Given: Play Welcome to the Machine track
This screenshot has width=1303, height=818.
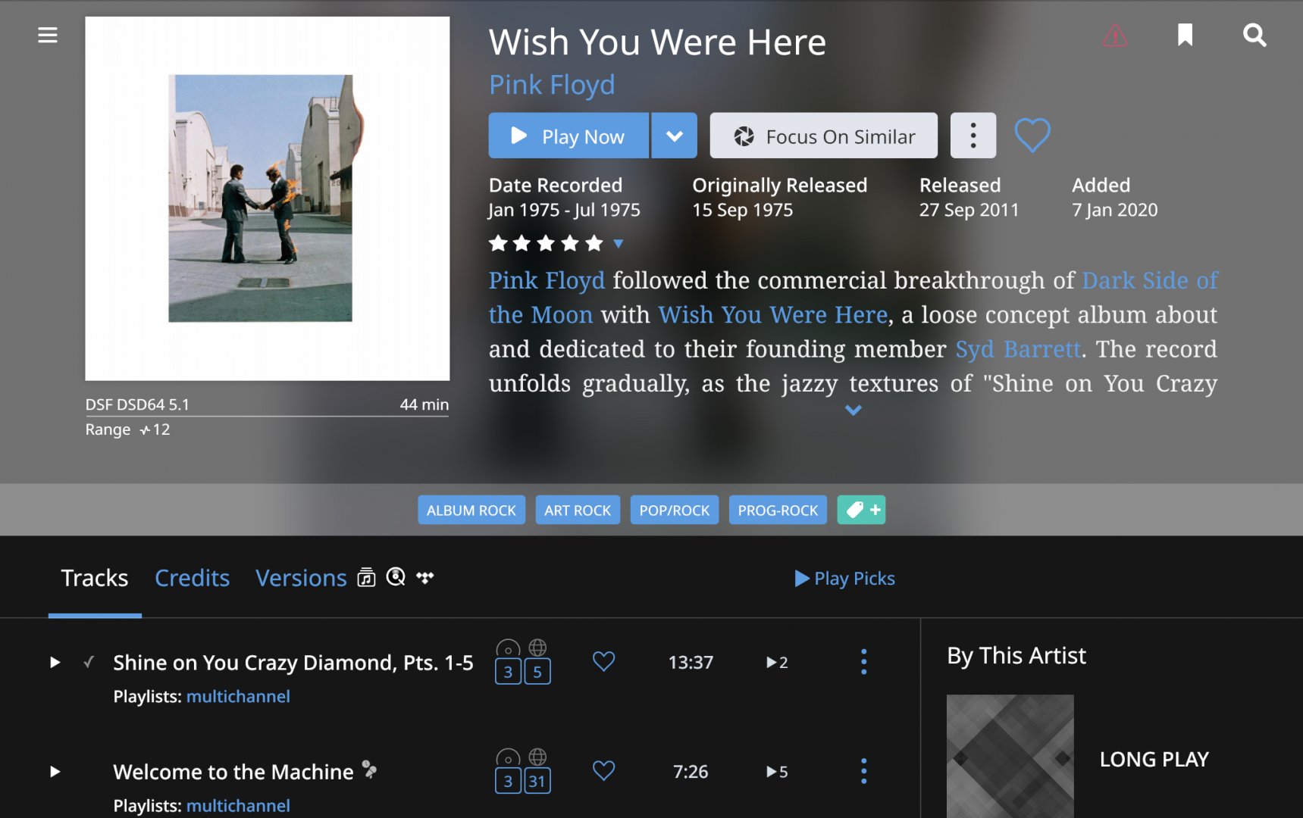Looking at the screenshot, I should pos(55,772).
